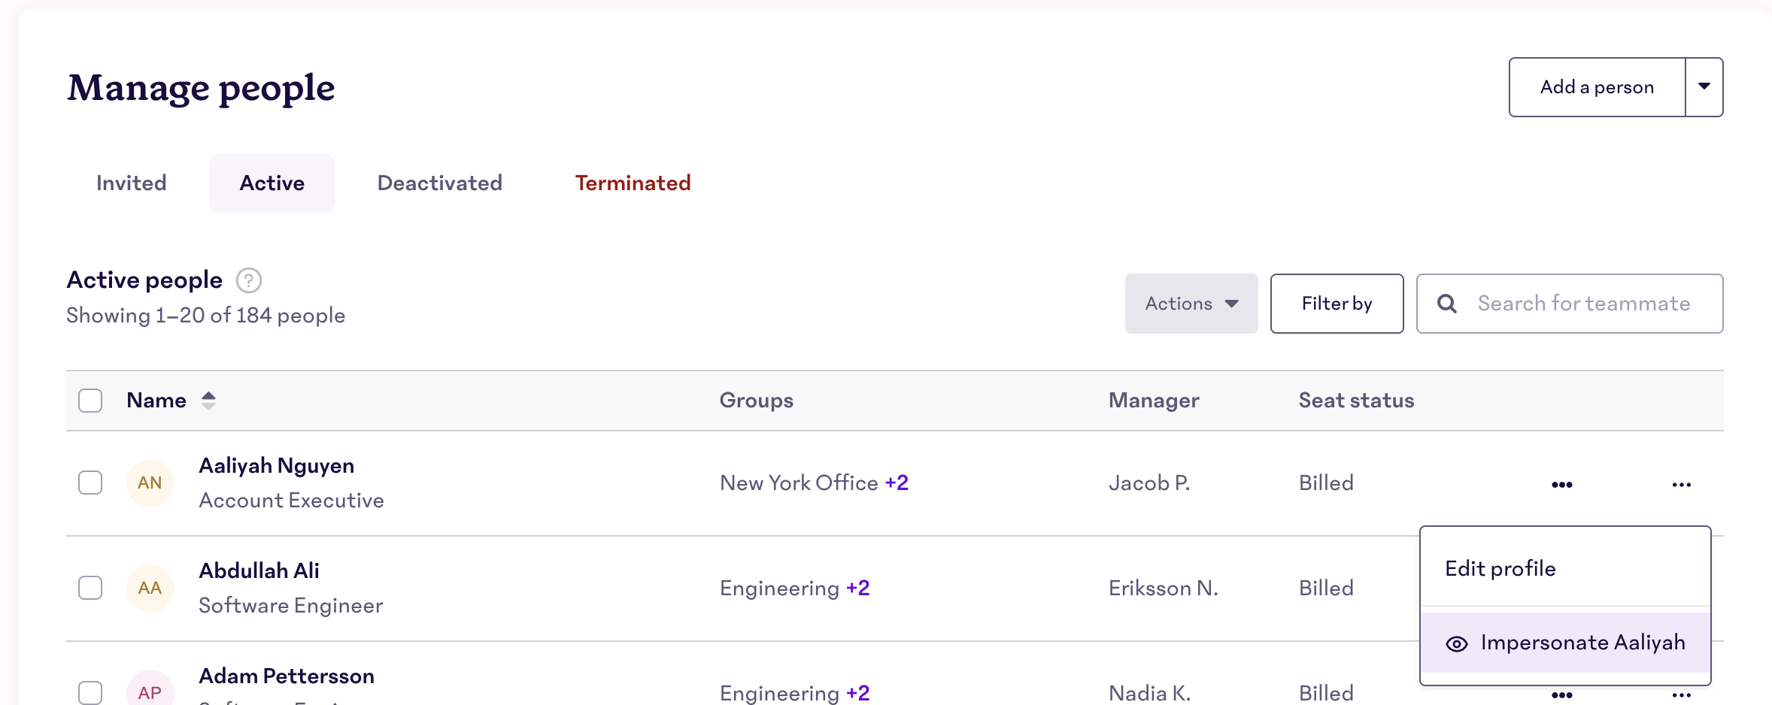Viewport: 1772px width, 705px height.
Task: Expand the +2 groups for New York Office
Action: tap(897, 483)
